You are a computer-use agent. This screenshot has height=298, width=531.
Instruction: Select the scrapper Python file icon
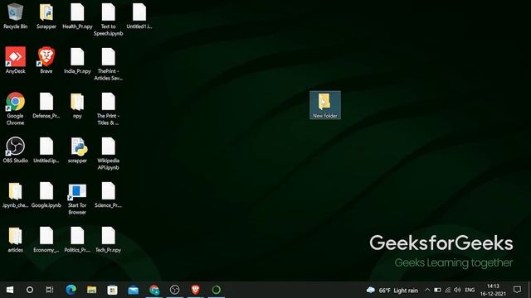pyautogui.click(x=77, y=150)
